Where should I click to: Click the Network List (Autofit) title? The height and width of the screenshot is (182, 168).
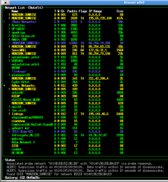tap(24, 8)
